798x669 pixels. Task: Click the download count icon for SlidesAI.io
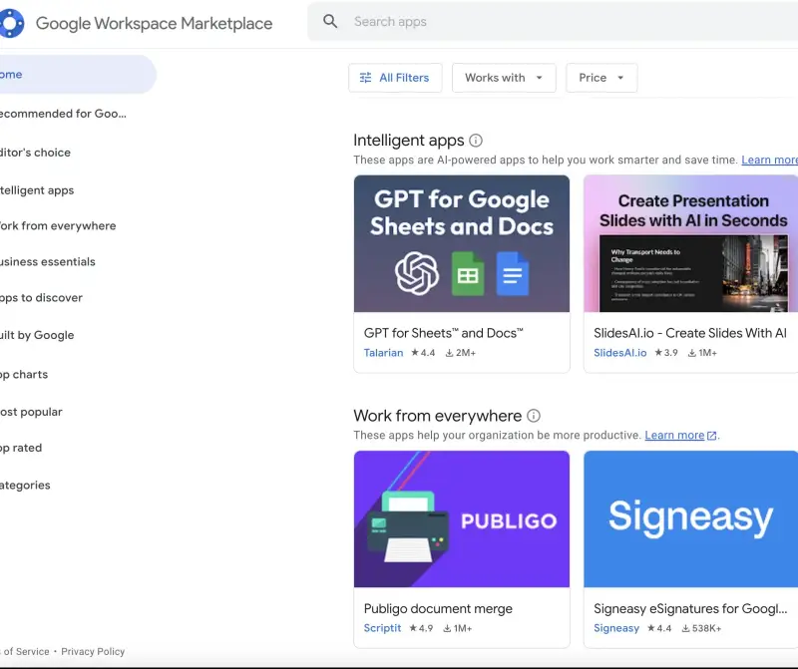point(692,353)
